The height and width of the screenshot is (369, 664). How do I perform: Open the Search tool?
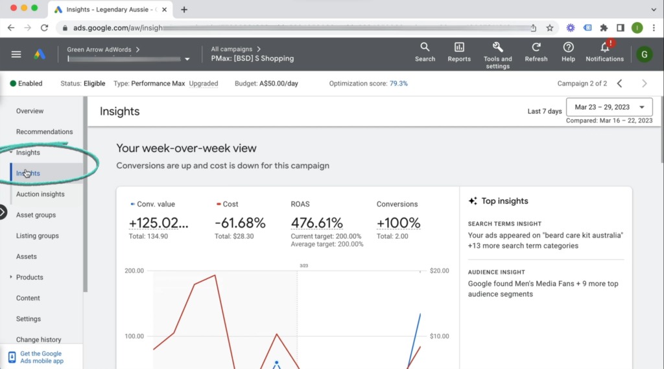tap(425, 52)
